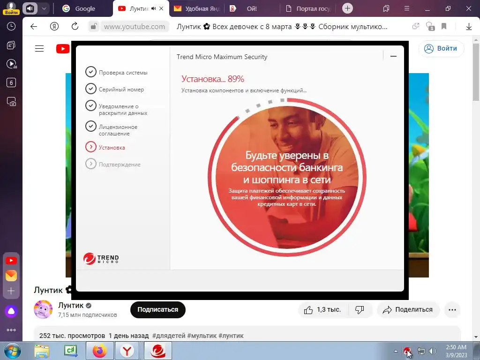Open media player icon in sidebar
Screen dimensions: 480x360
click(11, 64)
